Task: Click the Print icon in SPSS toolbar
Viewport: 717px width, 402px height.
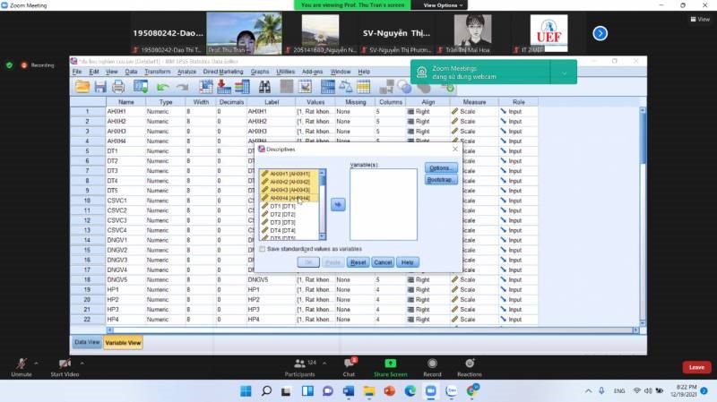Action: point(118,87)
